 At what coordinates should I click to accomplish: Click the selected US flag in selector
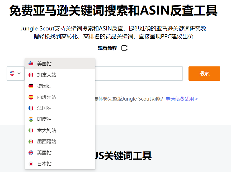pos(12,74)
